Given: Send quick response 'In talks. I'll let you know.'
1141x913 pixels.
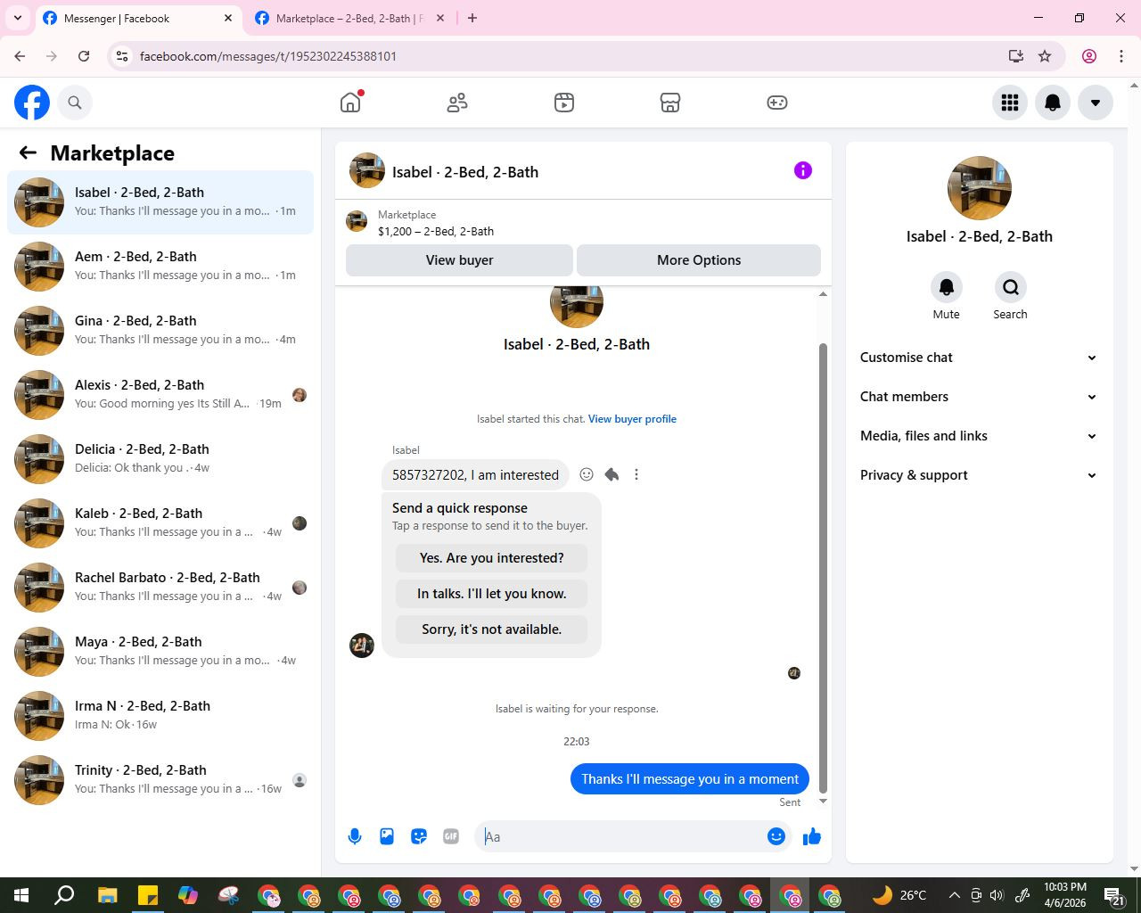Looking at the screenshot, I should click(x=491, y=594).
